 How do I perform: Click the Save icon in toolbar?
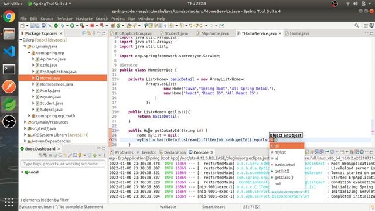click(32, 26)
